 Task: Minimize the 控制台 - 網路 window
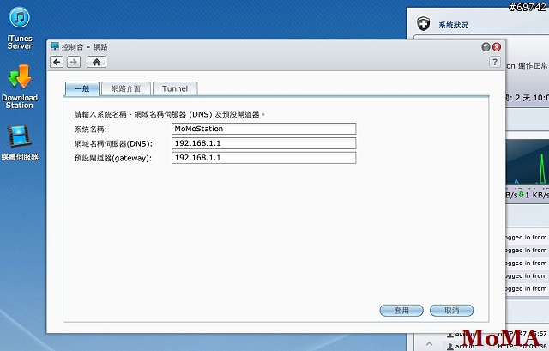[x=486, y=47]
